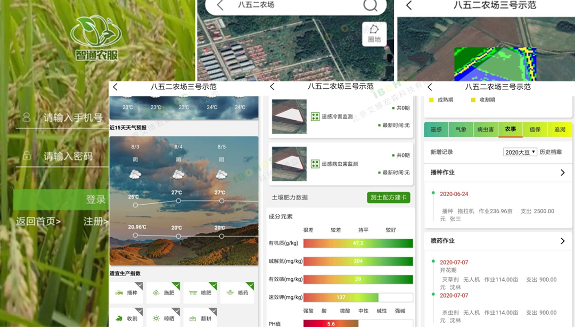Viewport: 575px width, 327px height.
Task: Toggle the 喷肥 checkmark tile
Action: point(200,293)
